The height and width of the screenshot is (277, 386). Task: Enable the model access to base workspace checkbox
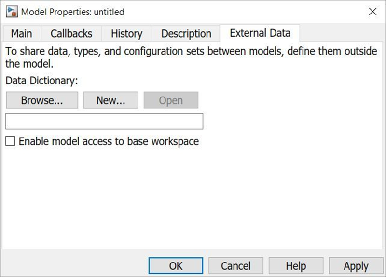coord(10,141)
